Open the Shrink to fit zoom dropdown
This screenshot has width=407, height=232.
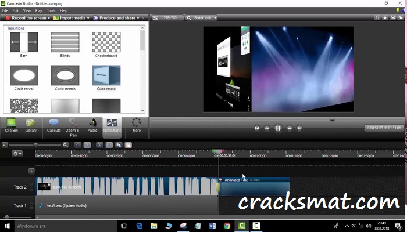pyautogui.click(x=201, y=18)
